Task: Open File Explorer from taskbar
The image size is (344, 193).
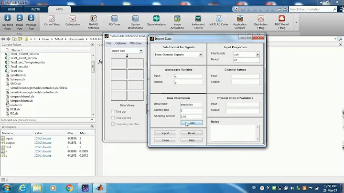Action: pyautogui.click(x=37, y=188)
